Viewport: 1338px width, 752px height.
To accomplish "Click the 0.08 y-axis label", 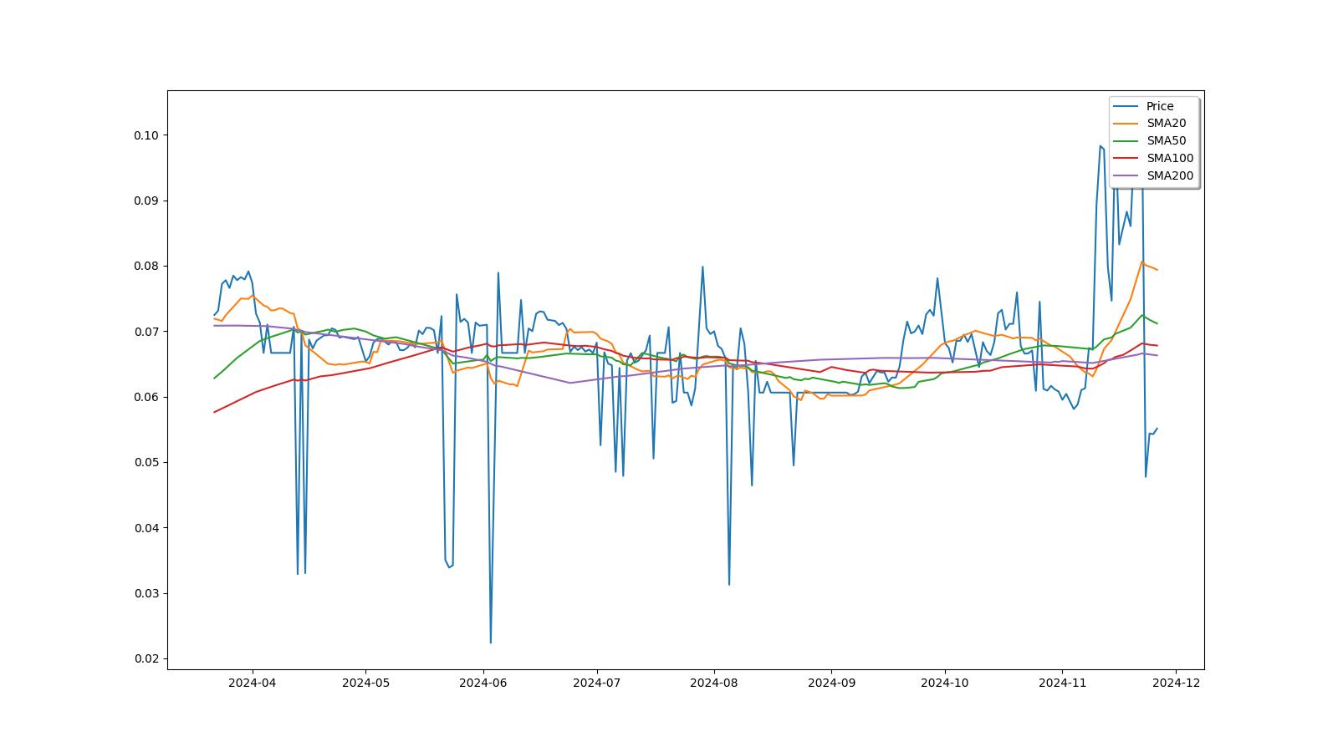I will point(146,266).
